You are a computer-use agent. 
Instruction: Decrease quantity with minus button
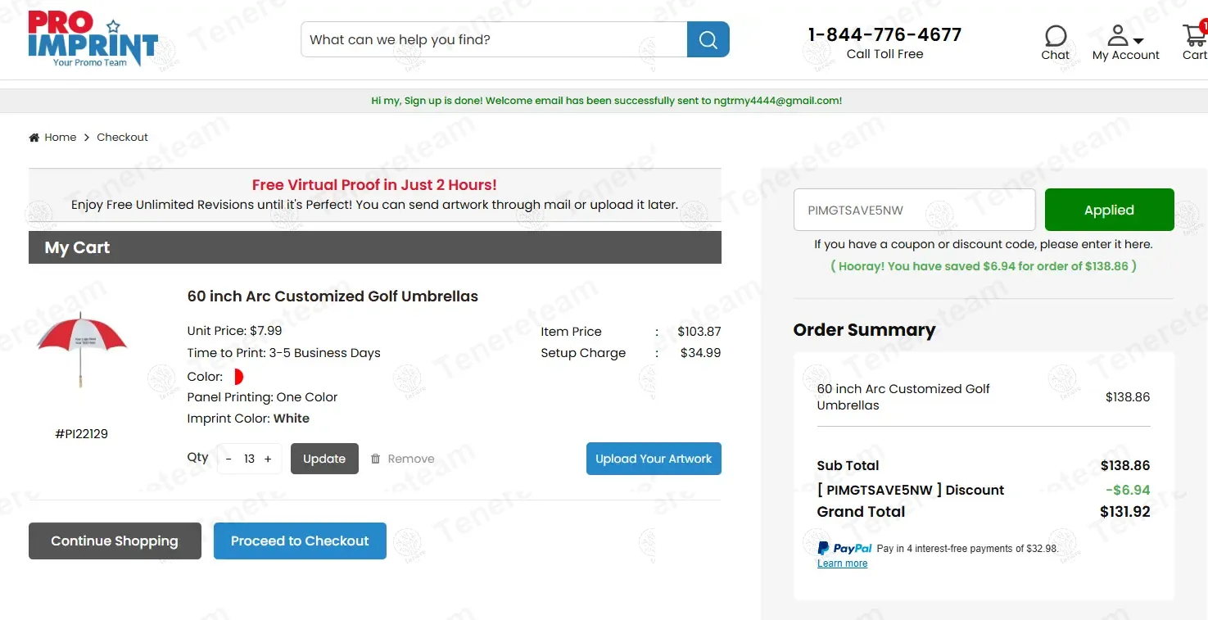(228, 459)
